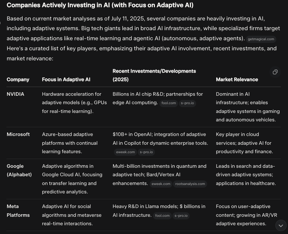Click the Market Relevance column header
288x234 pixels.
pos(237,80)
